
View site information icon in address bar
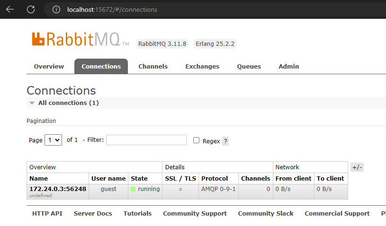coord(56,9)
